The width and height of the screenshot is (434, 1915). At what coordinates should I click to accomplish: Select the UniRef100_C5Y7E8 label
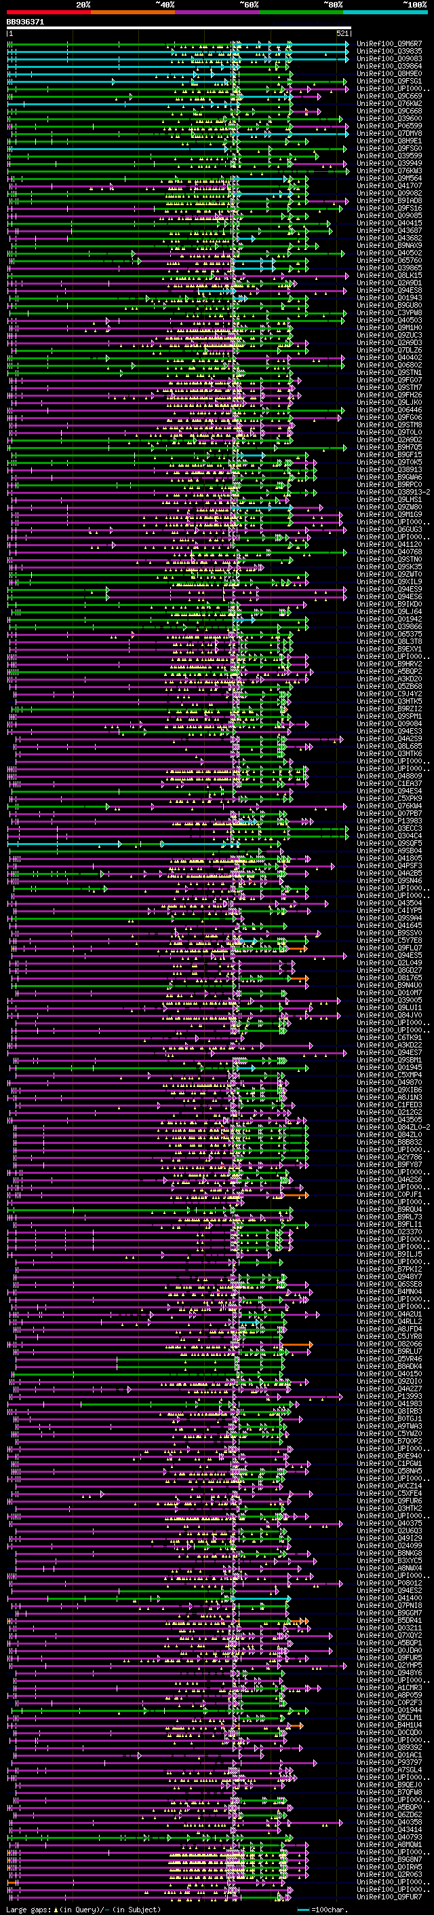tap(389, 940)
